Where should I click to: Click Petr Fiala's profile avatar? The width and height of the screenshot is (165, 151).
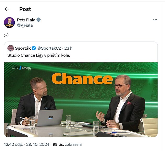coord(9,22)
